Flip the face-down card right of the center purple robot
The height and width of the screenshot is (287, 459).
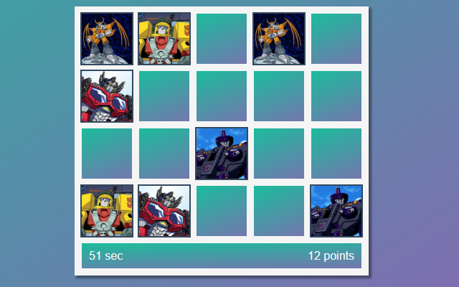[279, 154]
